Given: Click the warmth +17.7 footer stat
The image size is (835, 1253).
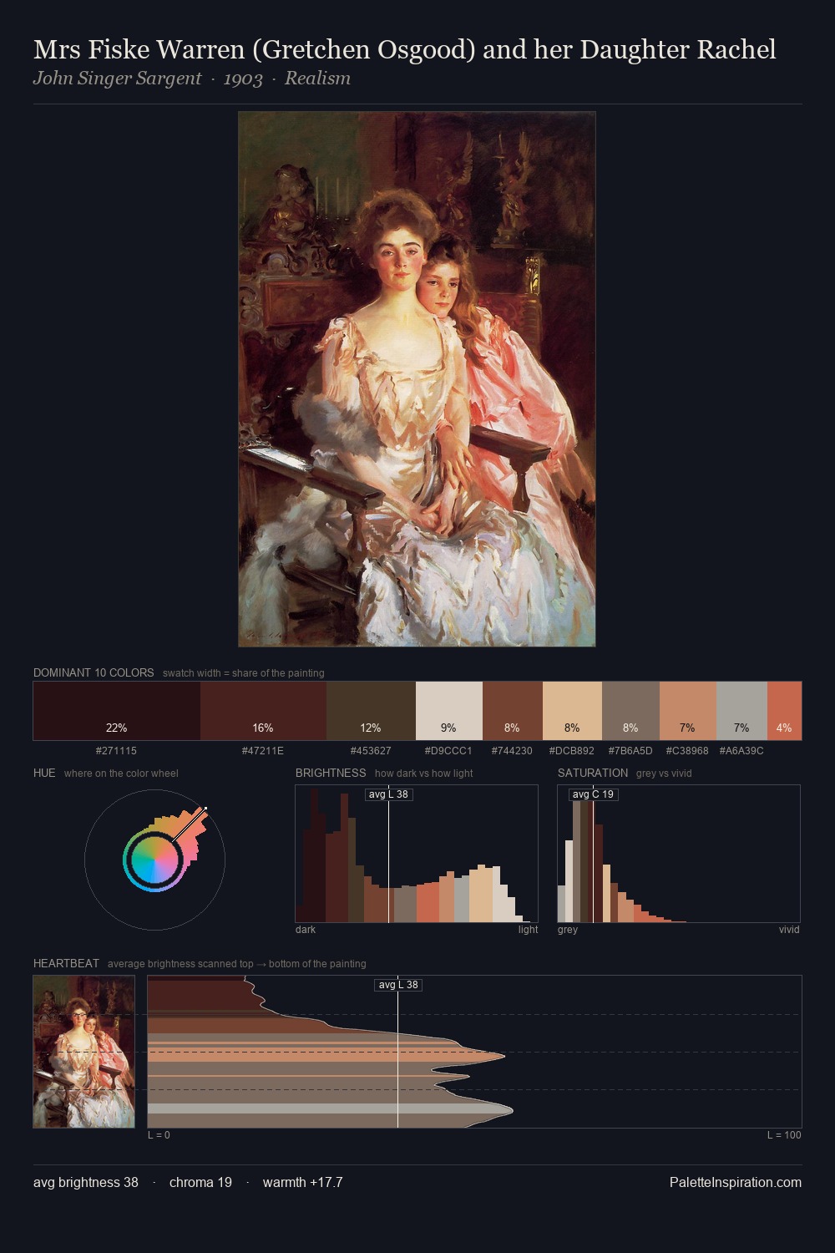Looking at the screenshot, I should pyautogui.click(x=303, y=1182).
